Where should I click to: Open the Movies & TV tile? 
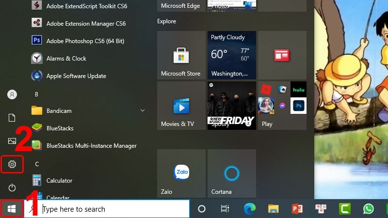(x=181, y=106)
